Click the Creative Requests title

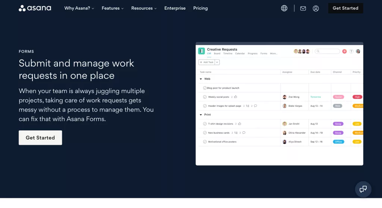click(222, 49)
